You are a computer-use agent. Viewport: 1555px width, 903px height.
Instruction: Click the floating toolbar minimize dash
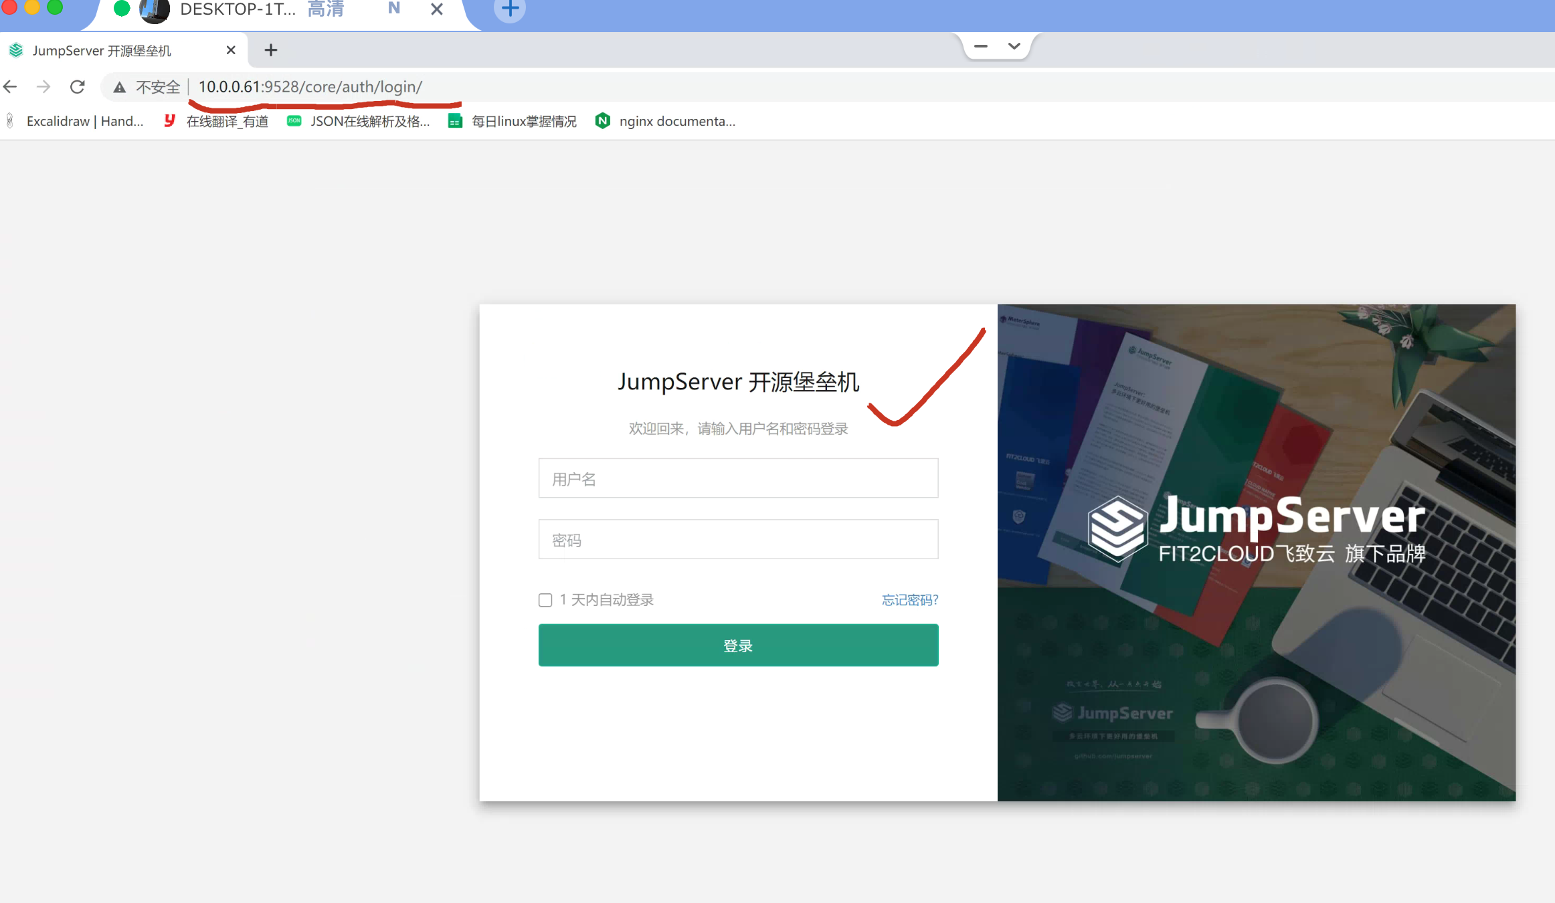coord(981,46)
